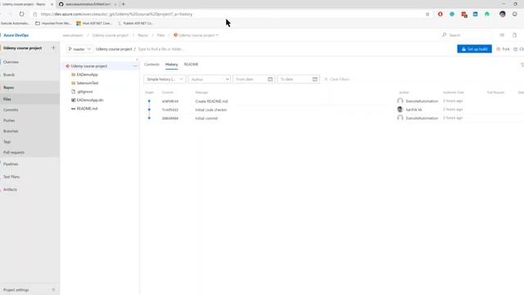This screenshot has width=524, height=295.
Task: Click Repos breadcrumb link
Action: [x=142, y=35]
